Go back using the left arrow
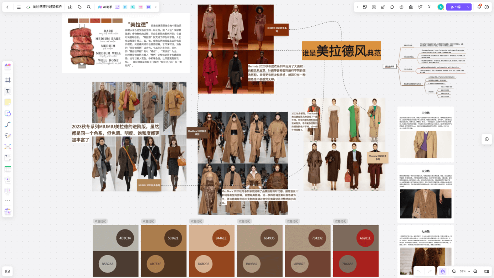This screenshot has height=278, width=494. point(7,7)
